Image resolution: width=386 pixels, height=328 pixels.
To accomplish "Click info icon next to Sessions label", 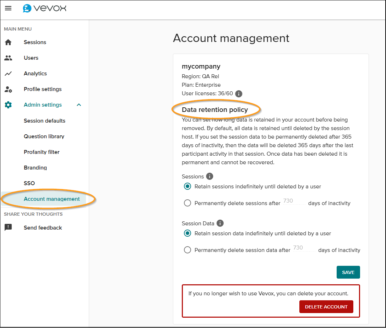I will point(210,177).
